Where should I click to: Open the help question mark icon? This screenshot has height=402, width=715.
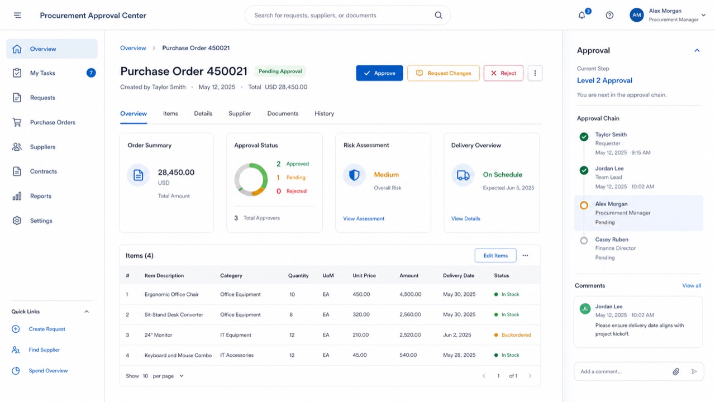(609, 15)
